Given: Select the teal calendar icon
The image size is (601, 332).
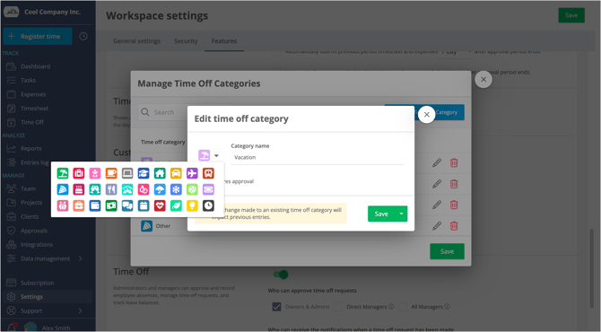Looking at the screenshot, I should coord(144,205).
